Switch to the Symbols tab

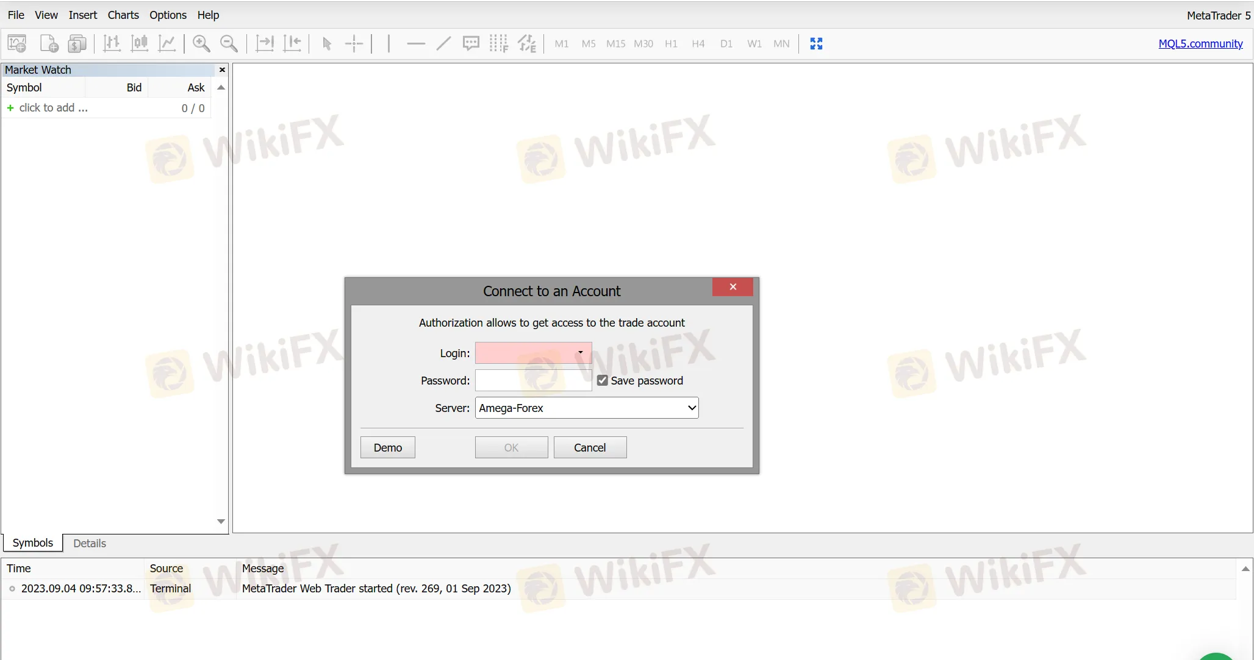click(33, 543)
